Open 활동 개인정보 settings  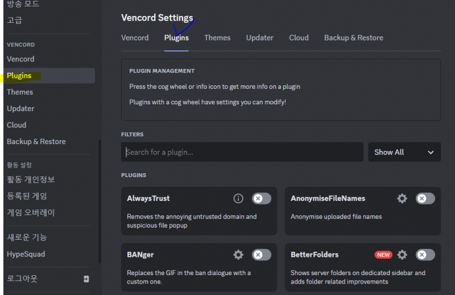point(31,179)
